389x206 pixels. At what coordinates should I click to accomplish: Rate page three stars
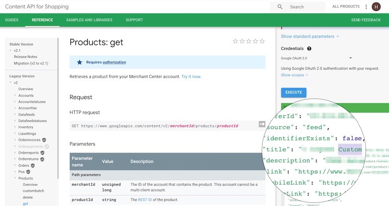[x=249, y=41]
